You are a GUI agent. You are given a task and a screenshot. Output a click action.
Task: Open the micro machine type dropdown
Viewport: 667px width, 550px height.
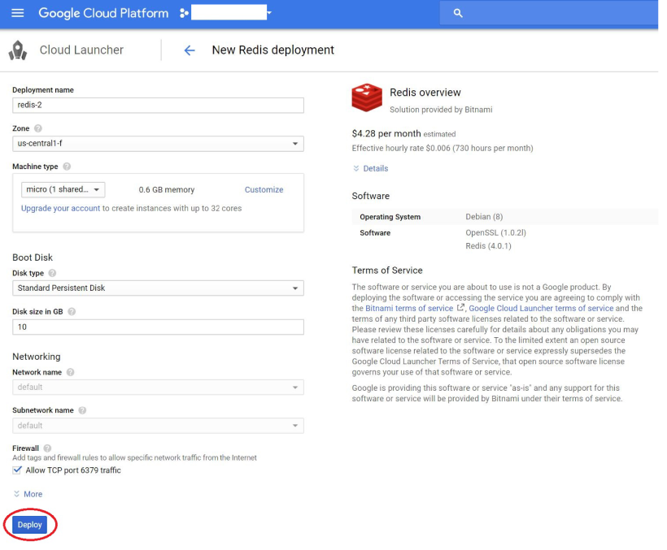[63, 189]
